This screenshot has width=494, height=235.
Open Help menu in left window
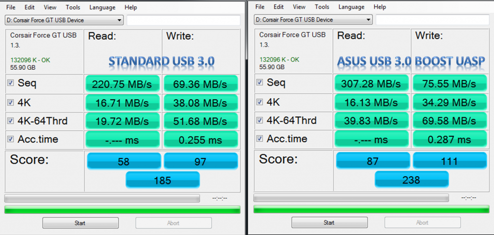coord(131,7)
